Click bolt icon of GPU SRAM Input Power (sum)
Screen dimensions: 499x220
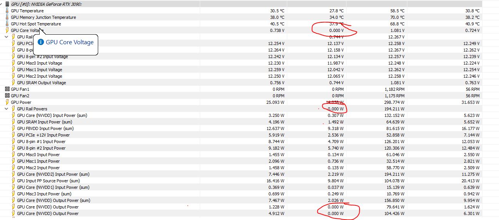13,122
